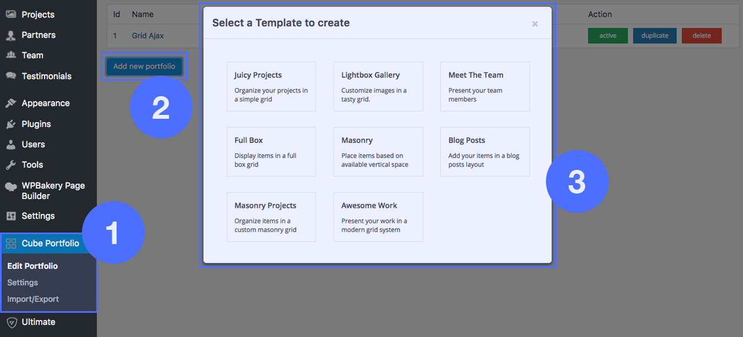Select the Juicy Projects template

271,86
